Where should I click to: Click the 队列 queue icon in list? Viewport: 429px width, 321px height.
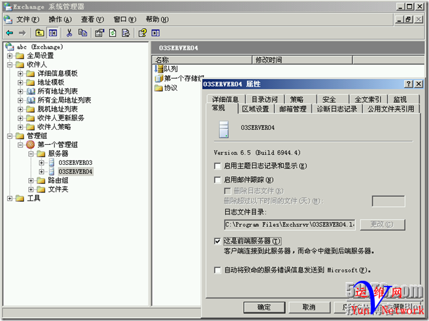coord(159,68)
